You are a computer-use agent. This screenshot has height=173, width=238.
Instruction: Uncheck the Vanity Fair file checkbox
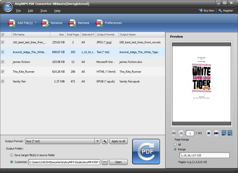coord(3,81)
